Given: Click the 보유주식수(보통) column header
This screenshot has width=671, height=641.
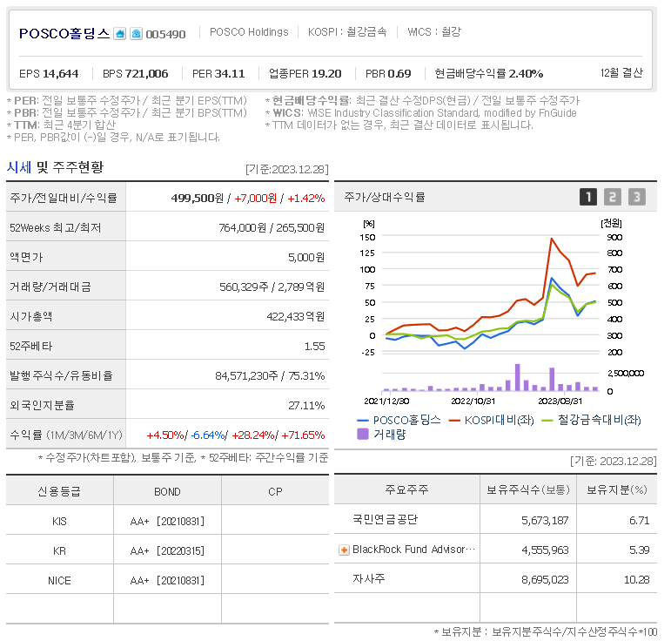Looking at the screenshot, I should (x=528, y=489).
